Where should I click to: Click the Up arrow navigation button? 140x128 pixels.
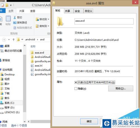tap(13, 40)
